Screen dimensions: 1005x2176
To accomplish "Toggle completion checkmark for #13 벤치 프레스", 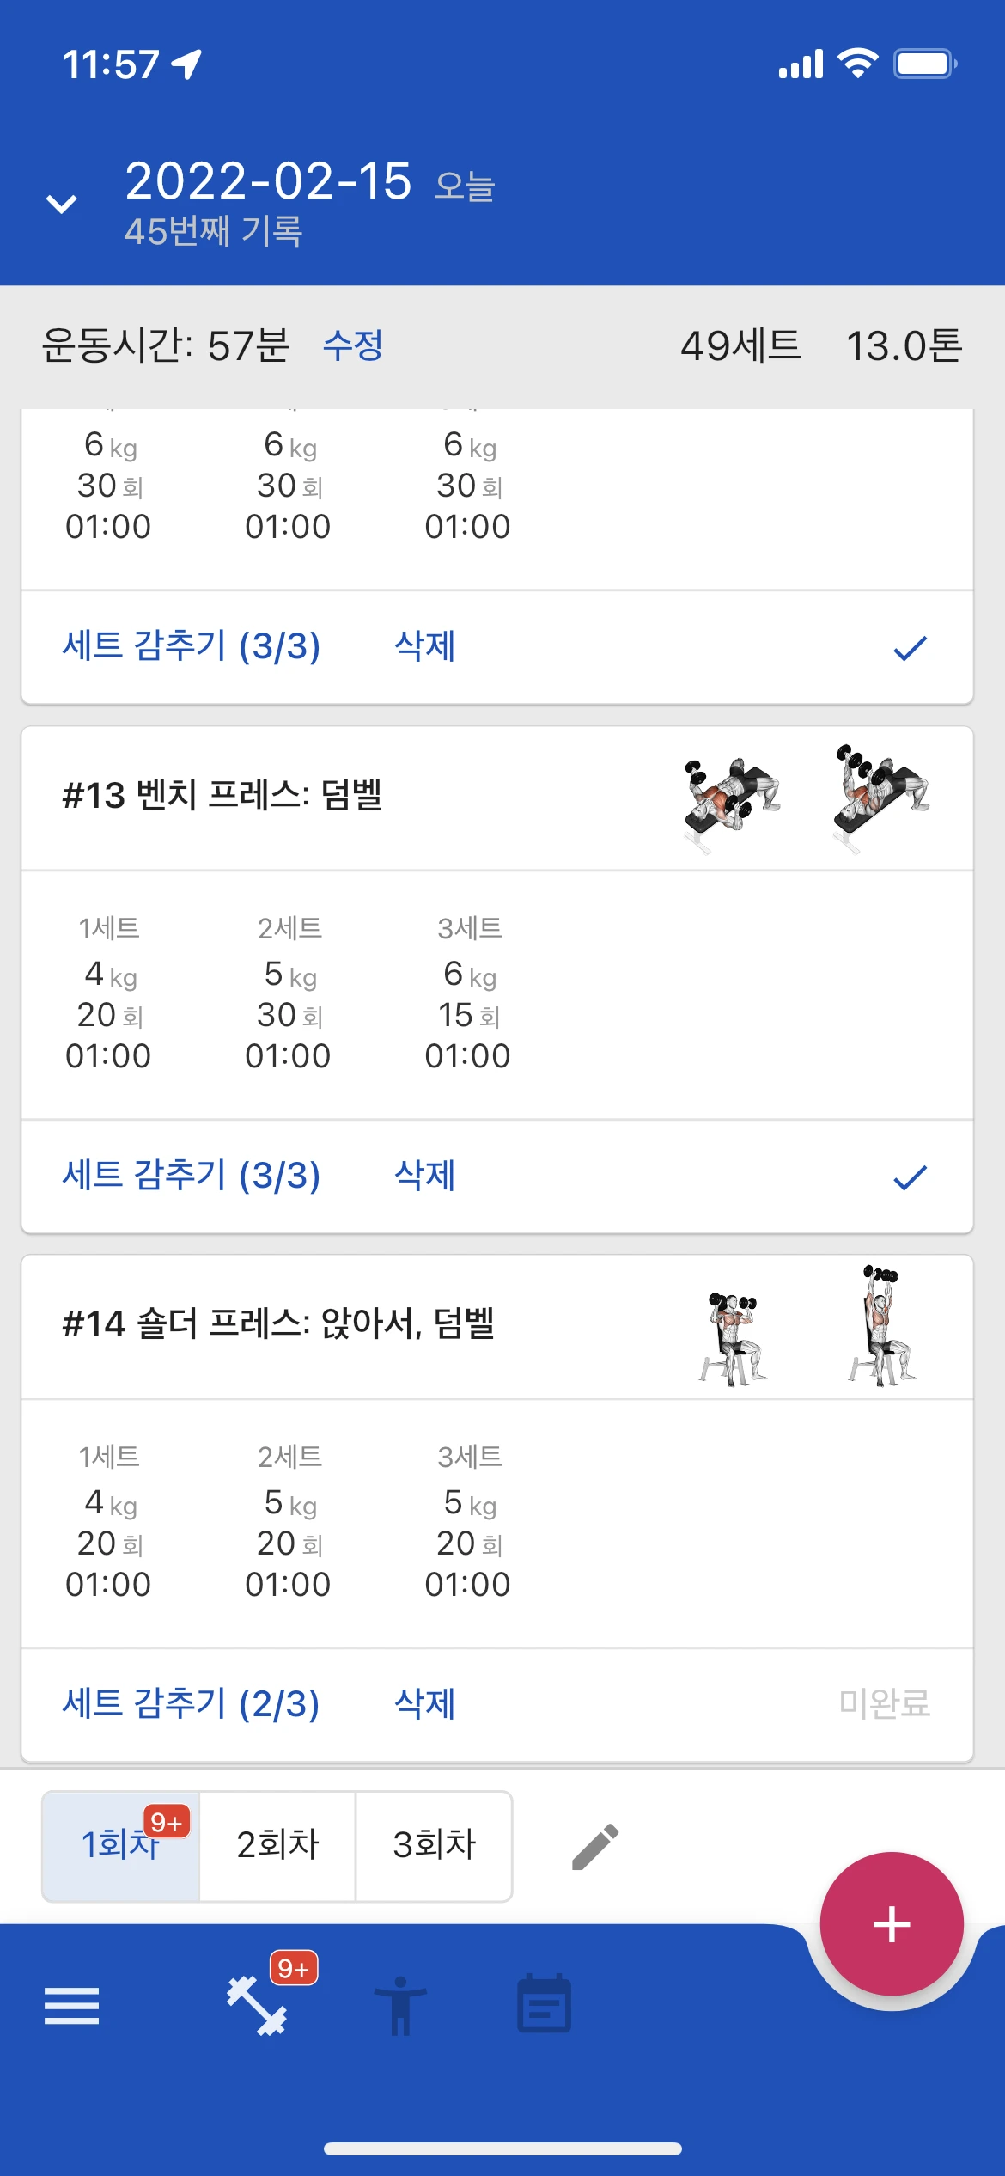I will [x=910, y=1177].
